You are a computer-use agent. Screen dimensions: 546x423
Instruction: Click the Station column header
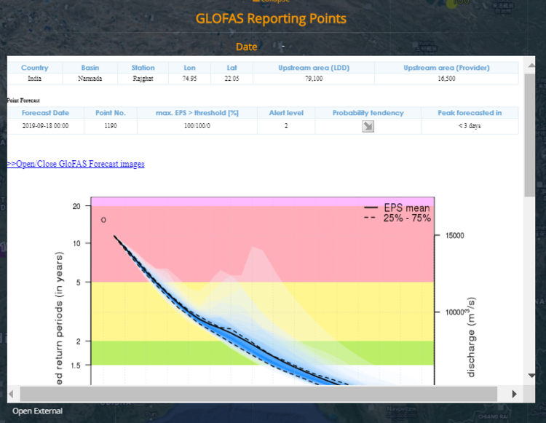coord(143,68)
